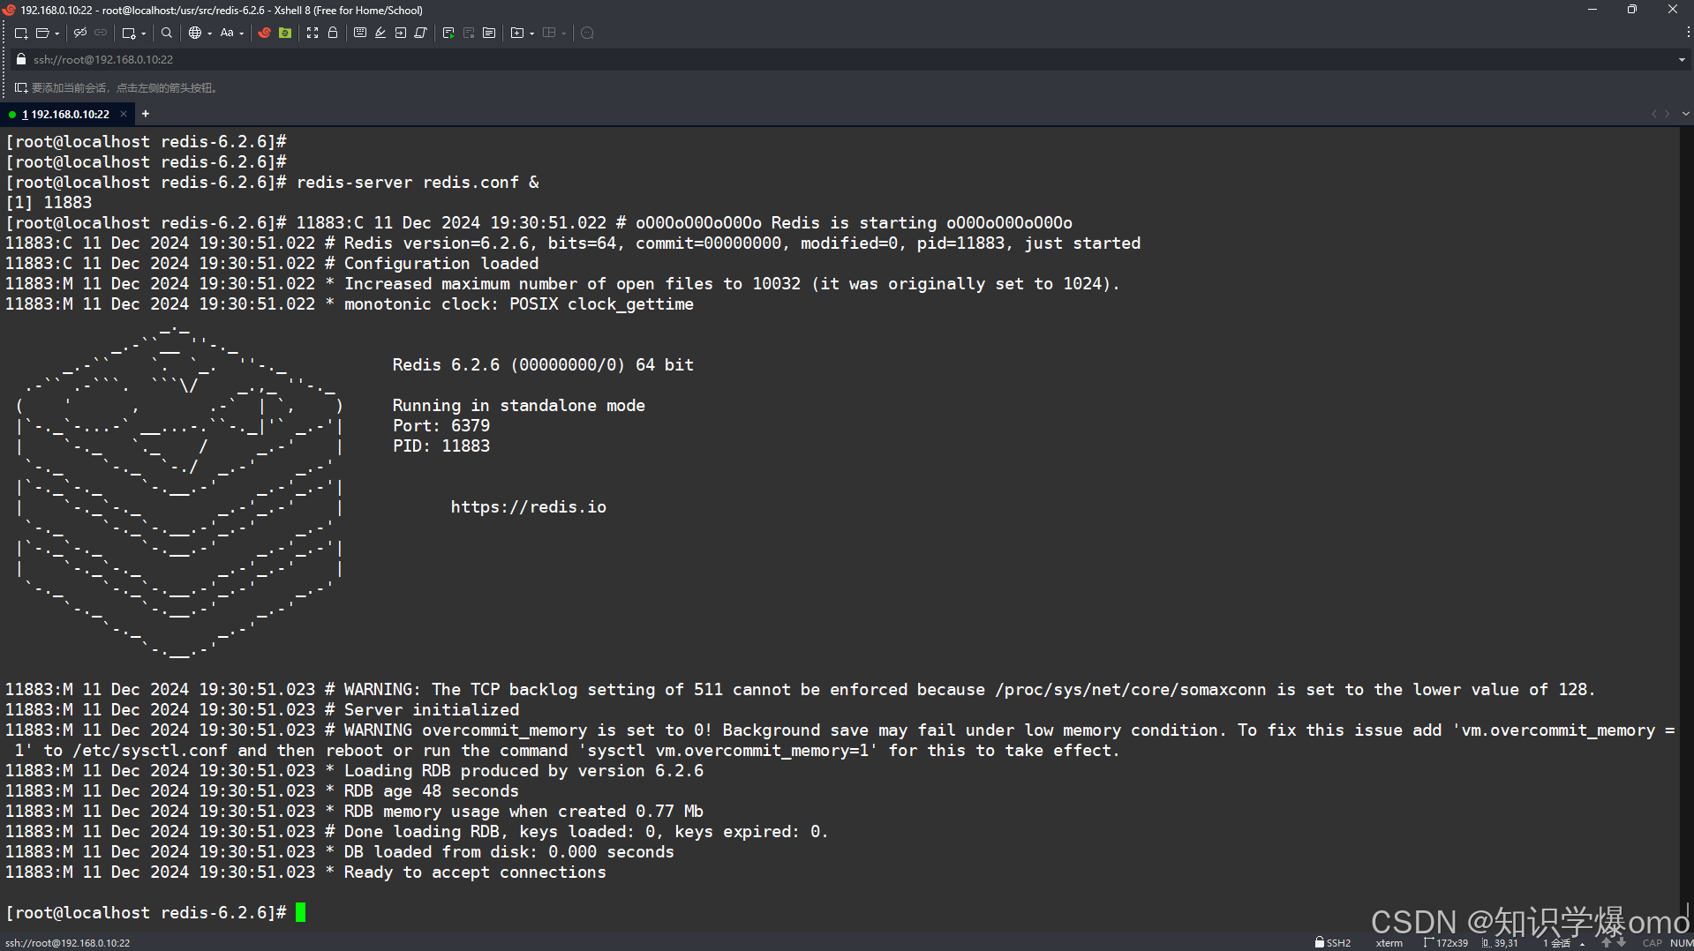Click 'Ready to accept connections' log line

click(x=475, y=872)
